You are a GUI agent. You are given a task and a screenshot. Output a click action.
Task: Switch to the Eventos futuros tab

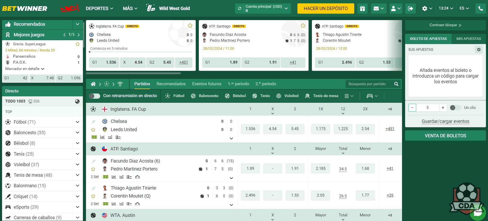[207, 84]
